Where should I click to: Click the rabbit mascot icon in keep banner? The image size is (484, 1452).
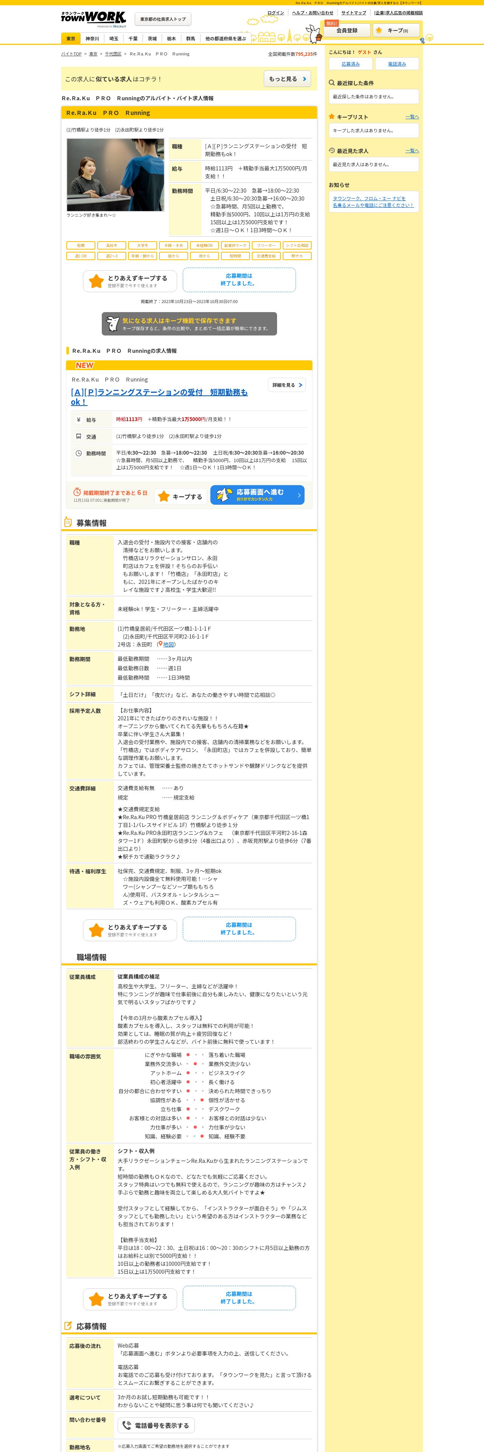(x=113, y=323)
